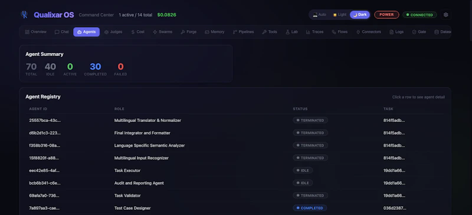This screenshot has width=472, height=215.
Task: Go to the Pipelines tab
Action: click(243, 32)
